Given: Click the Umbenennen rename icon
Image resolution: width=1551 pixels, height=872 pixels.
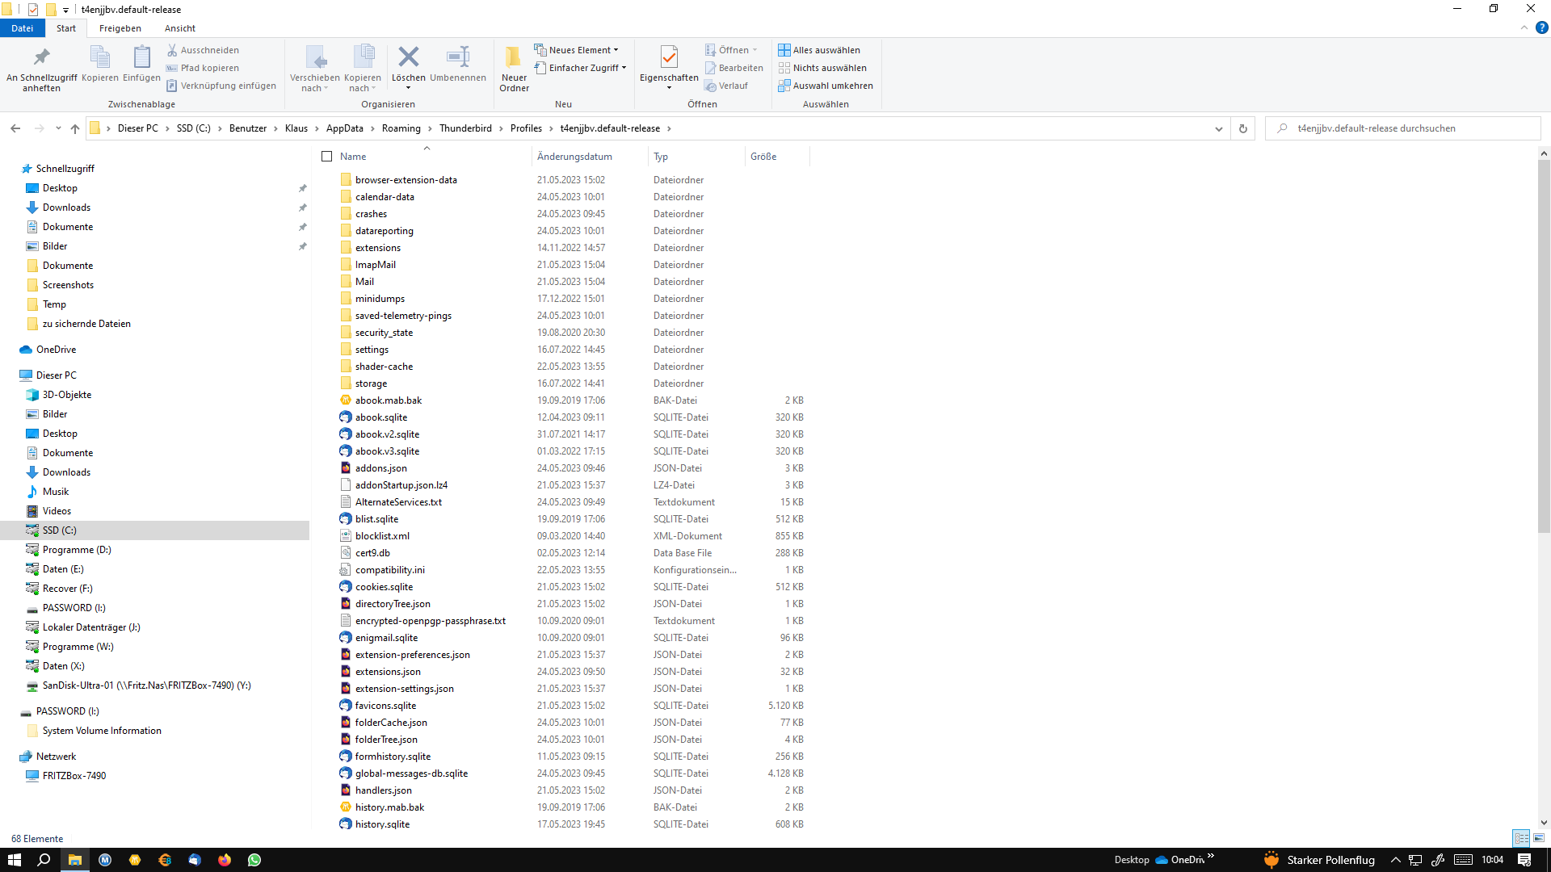Looking at the screenshot, I should point(457,58).
